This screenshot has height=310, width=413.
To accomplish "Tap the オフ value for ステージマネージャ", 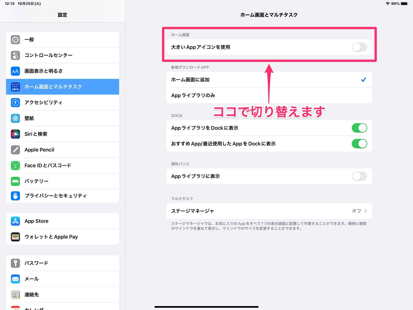I will pyautogui.click(x=356, y=211).
